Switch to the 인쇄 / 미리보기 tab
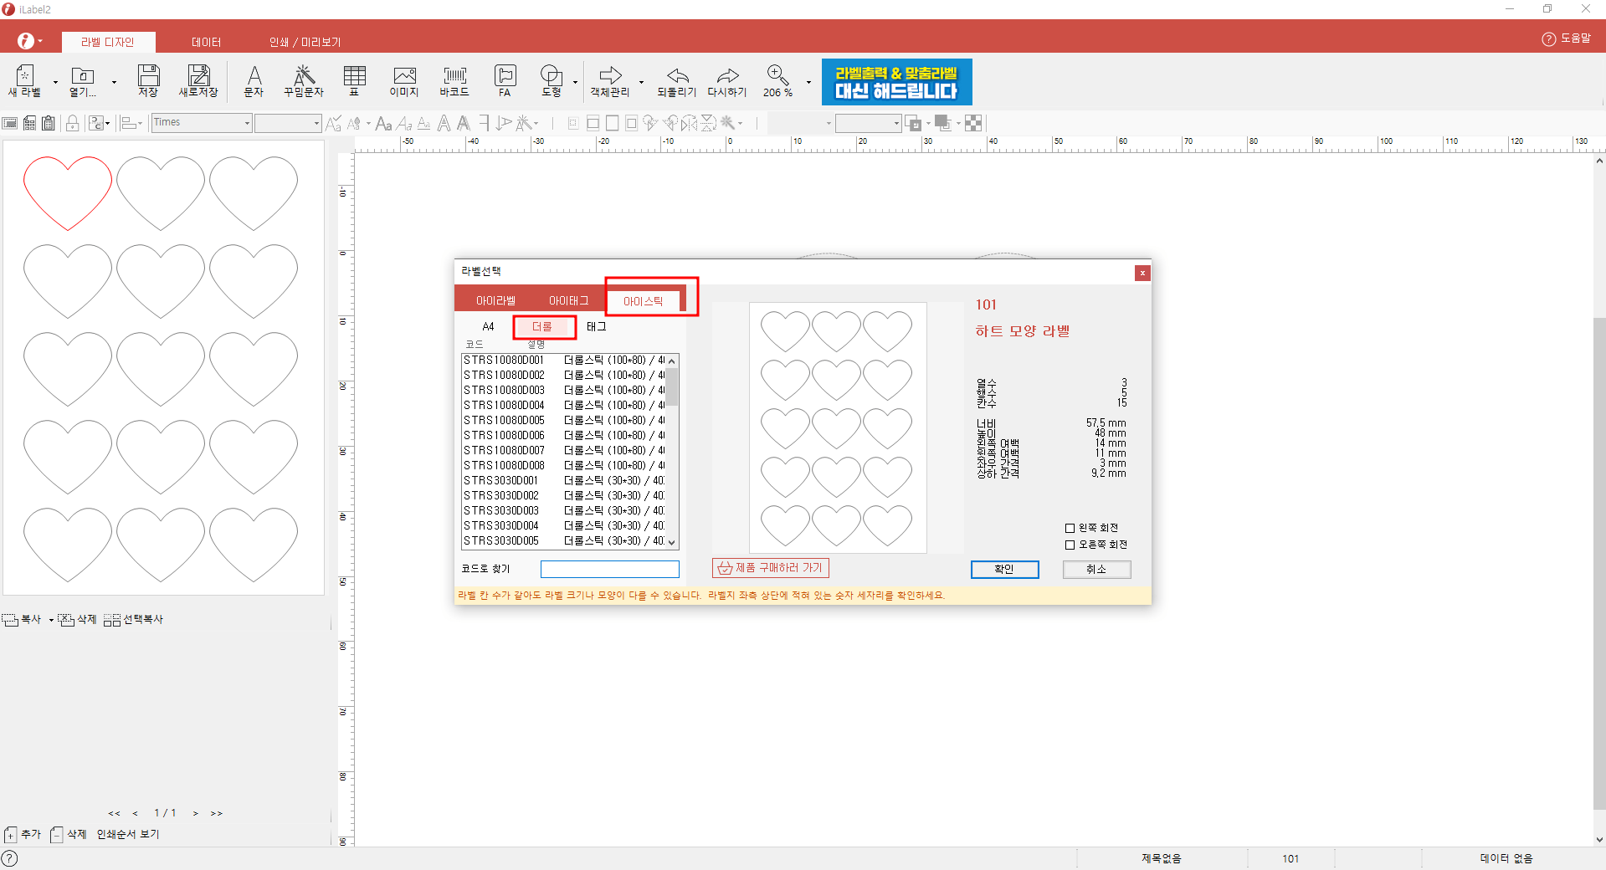 point(305,42)
